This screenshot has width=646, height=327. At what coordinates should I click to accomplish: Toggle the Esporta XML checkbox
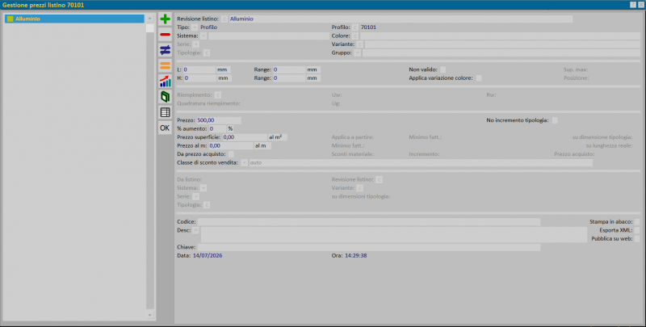click(637, 231)
